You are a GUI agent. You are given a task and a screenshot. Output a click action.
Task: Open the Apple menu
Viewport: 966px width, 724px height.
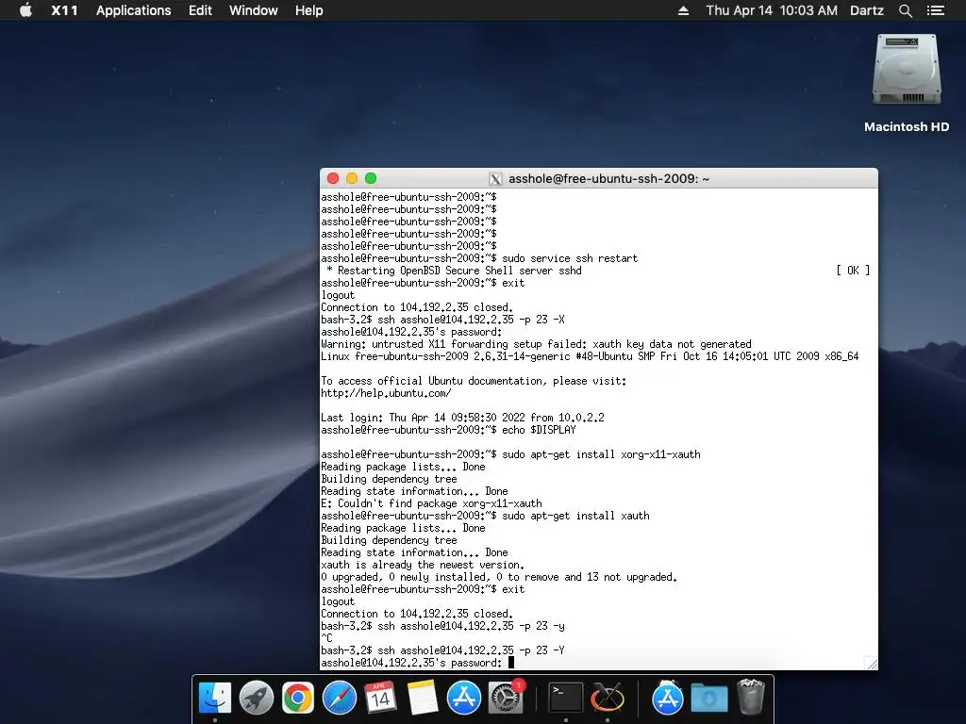tap(25, 10)
